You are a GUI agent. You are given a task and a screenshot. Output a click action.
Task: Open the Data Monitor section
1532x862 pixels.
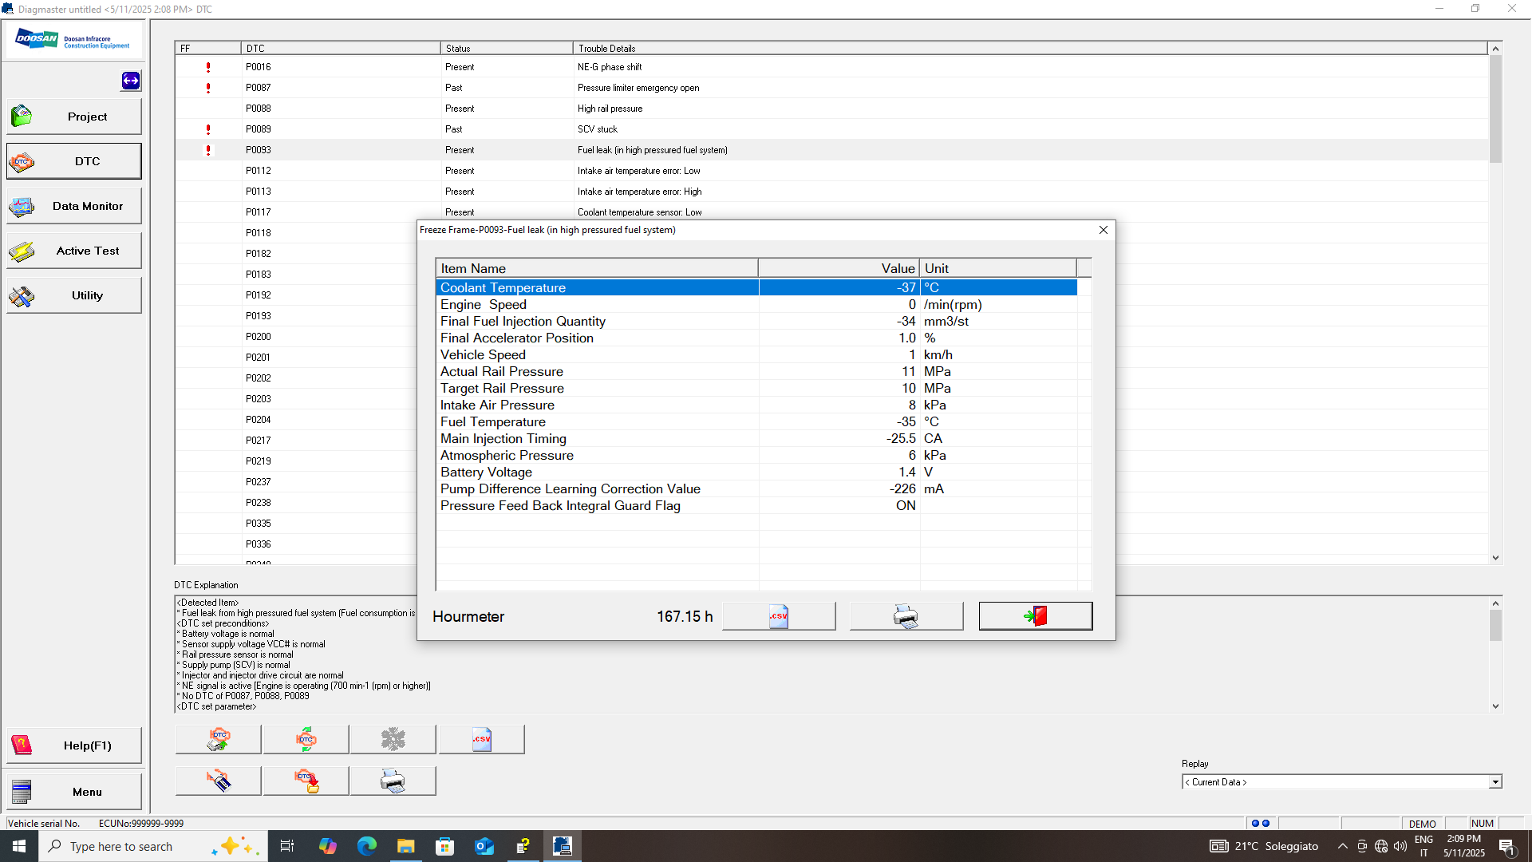point(74,206)
